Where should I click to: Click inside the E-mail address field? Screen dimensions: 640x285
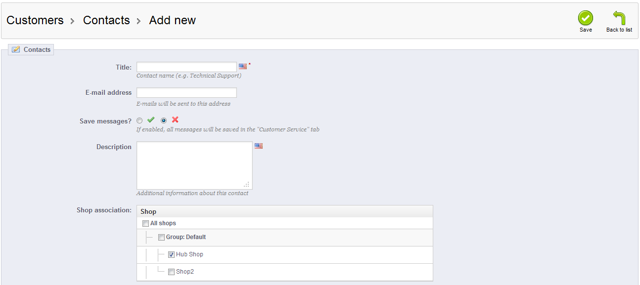pyautogui.click(x=186, y=92)
